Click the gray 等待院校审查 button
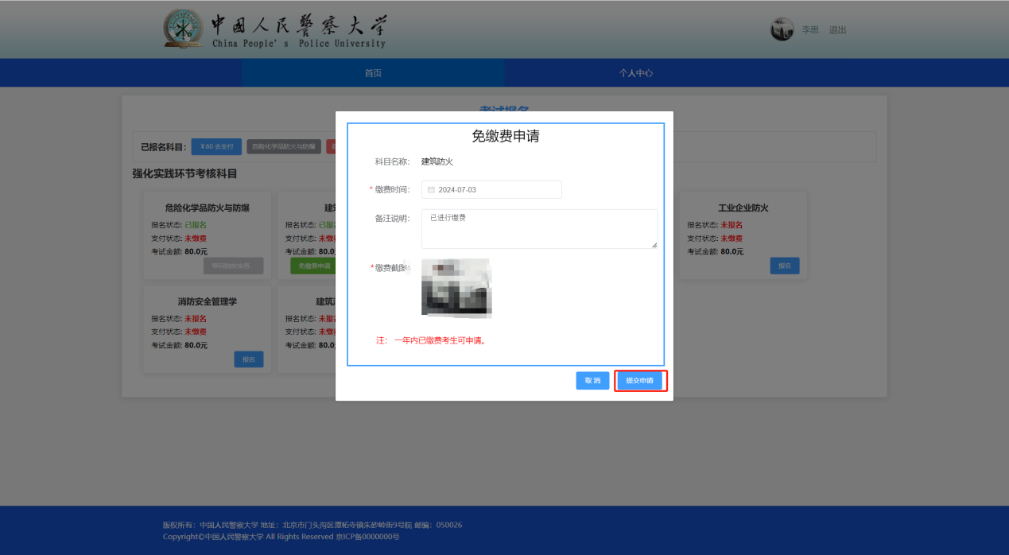Viewport: 1009px width, 555px height. pyautogui.click(x=233, y=266)
